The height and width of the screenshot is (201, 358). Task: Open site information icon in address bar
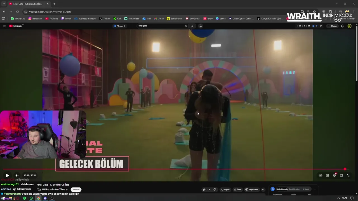click(25, 12)
